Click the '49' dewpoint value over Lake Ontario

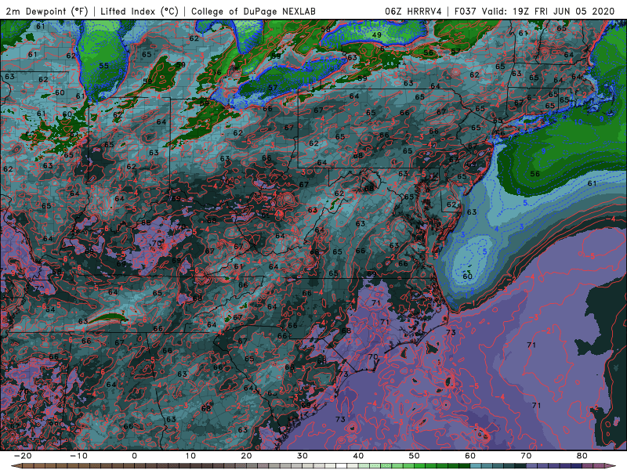pyautogui.click(x=376, y=35)
